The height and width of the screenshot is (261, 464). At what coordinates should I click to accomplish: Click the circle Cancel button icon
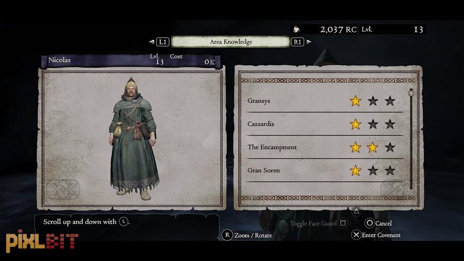tap(369, 223)
